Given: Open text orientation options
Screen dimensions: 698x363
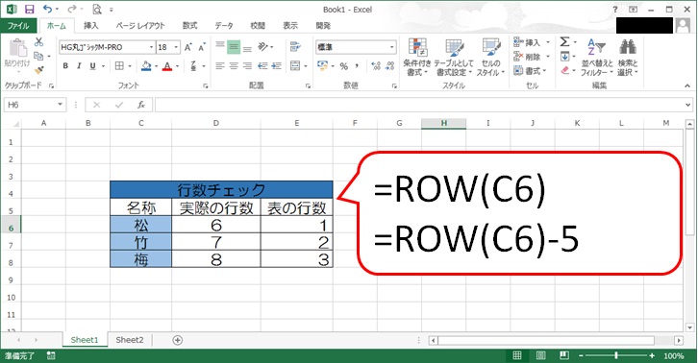Looking at the screenshot, I should tap(263, 47).
